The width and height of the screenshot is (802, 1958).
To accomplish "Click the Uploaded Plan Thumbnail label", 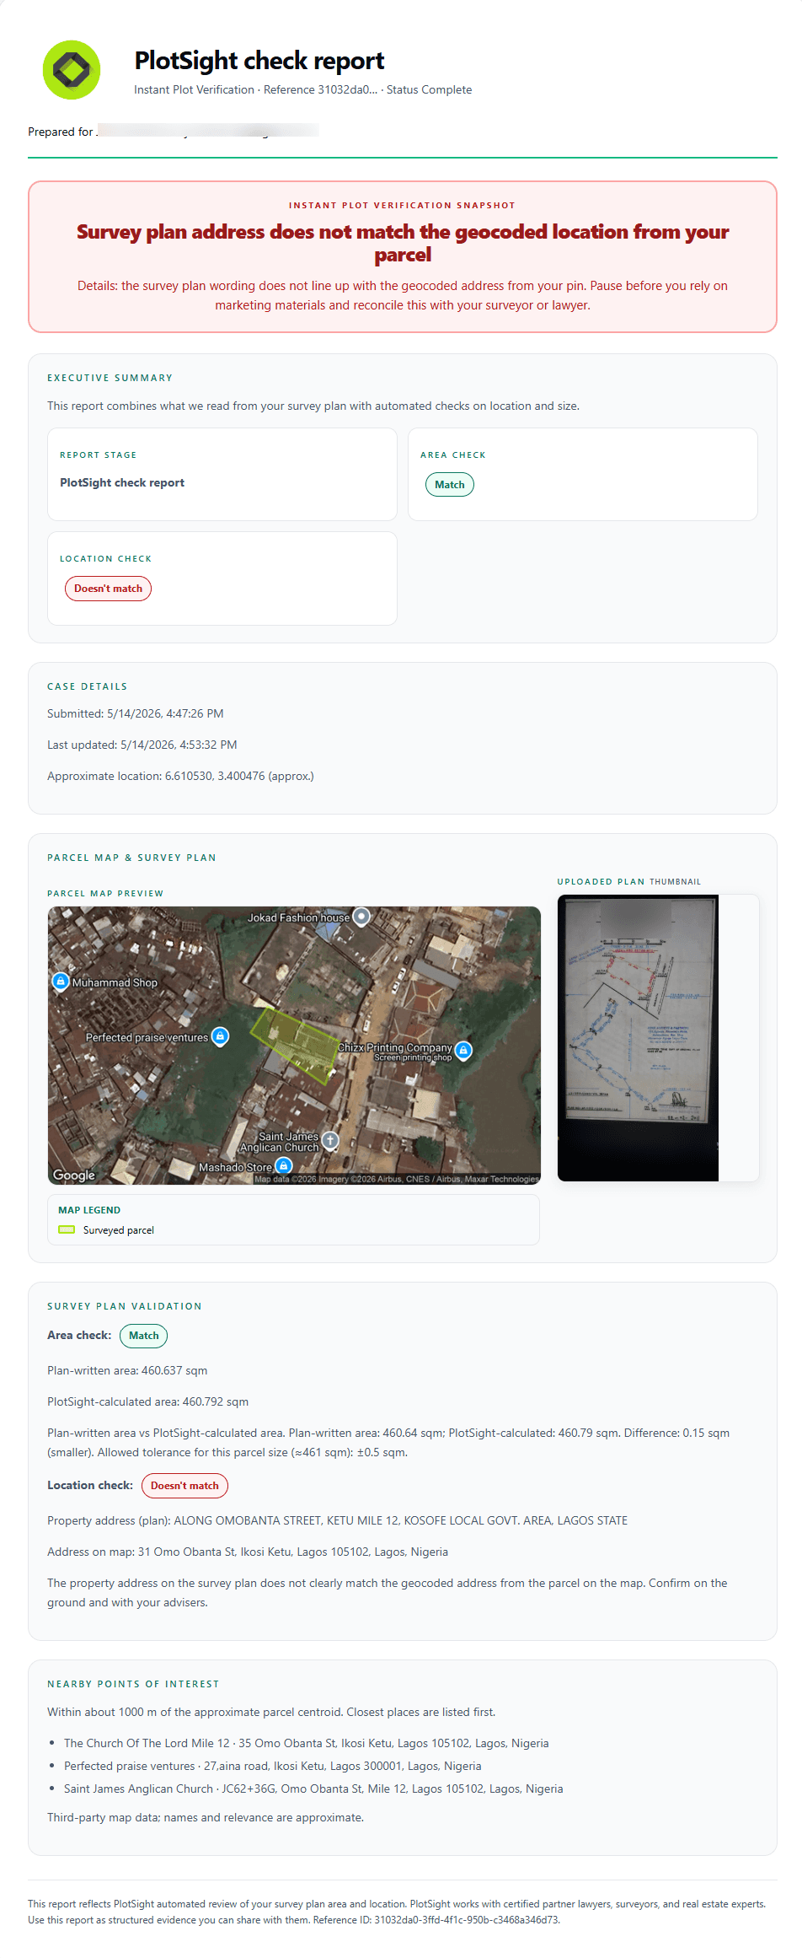I will pyautogui.click(x=629, y=881).
